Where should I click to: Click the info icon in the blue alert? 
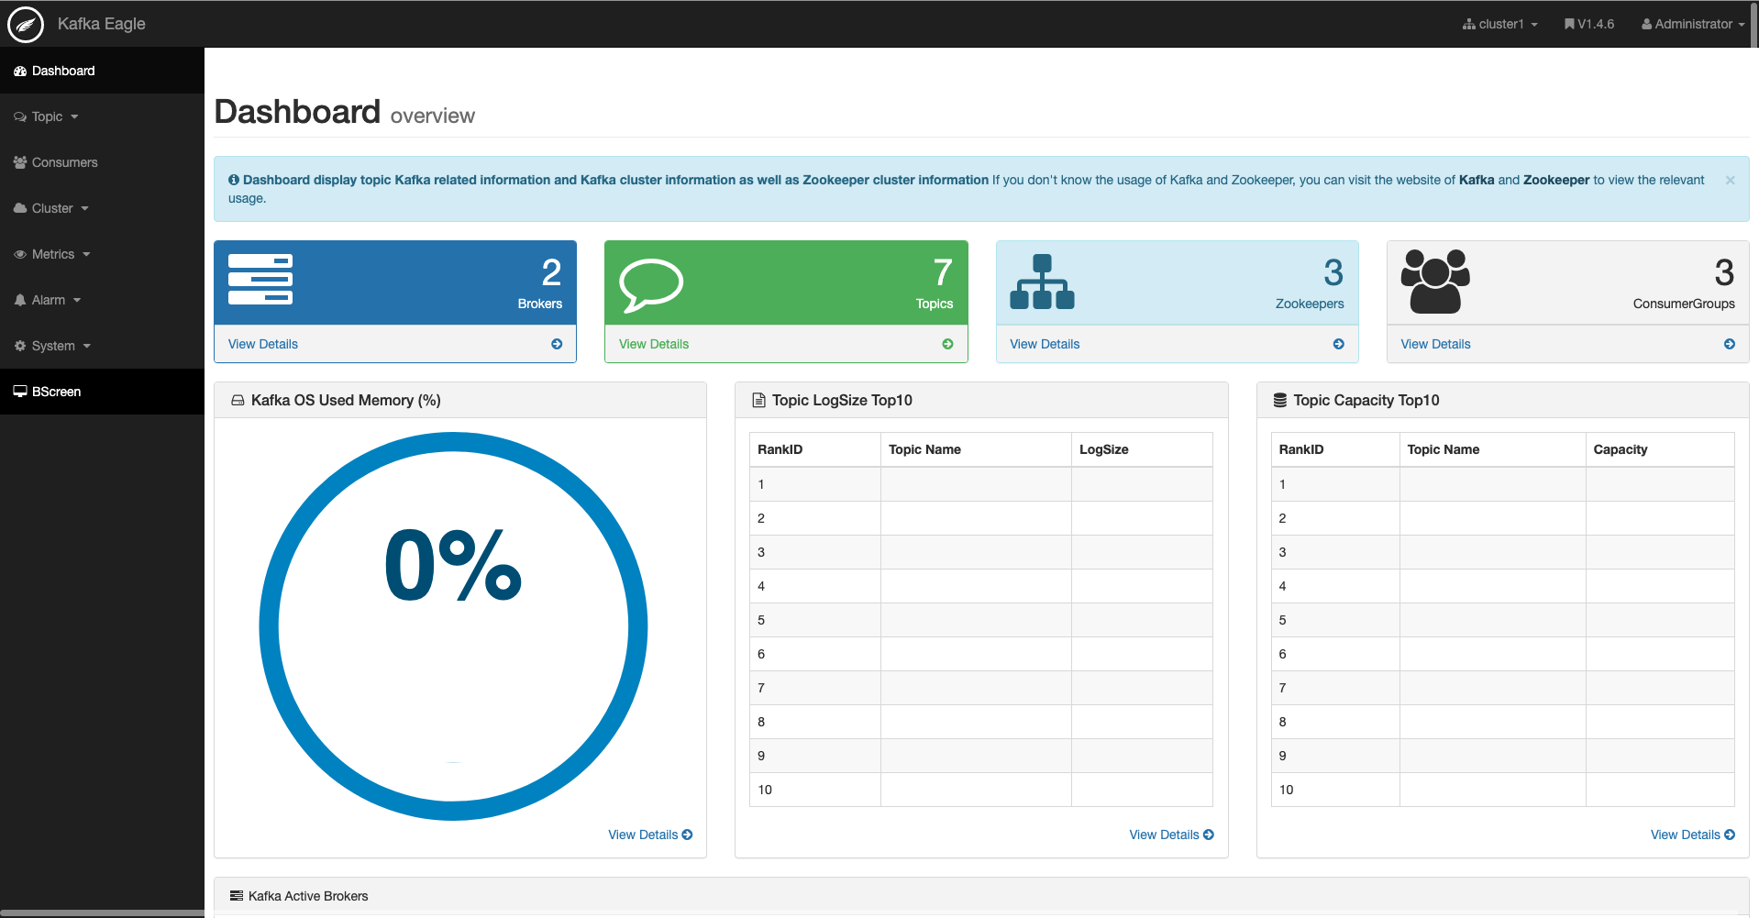point(234,180)
